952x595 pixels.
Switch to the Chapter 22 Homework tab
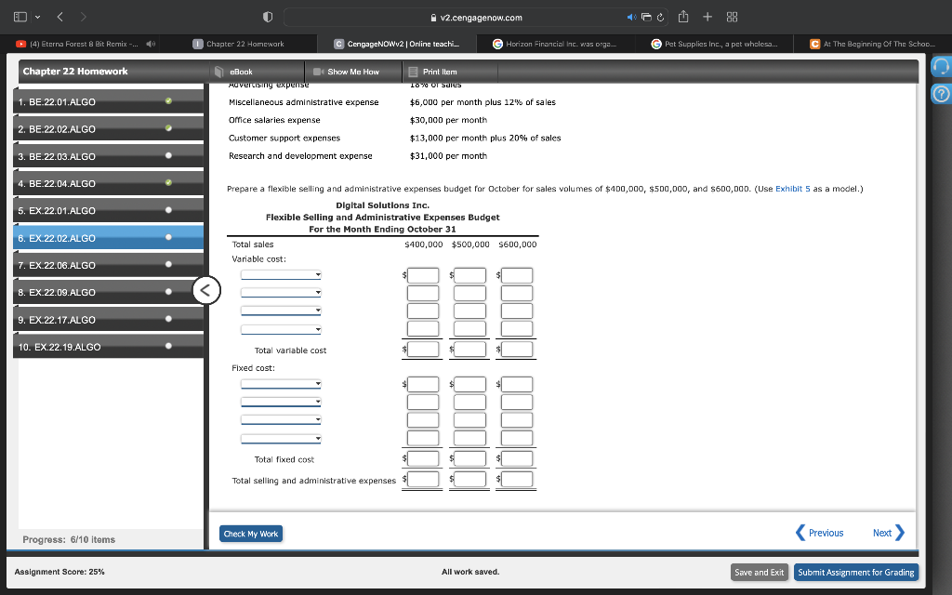[x=239, y=44]
